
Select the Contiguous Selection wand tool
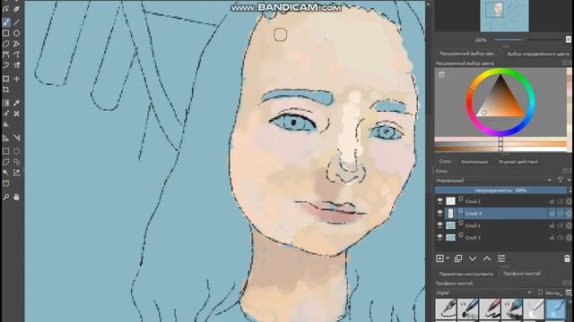(x=6, y=173)
